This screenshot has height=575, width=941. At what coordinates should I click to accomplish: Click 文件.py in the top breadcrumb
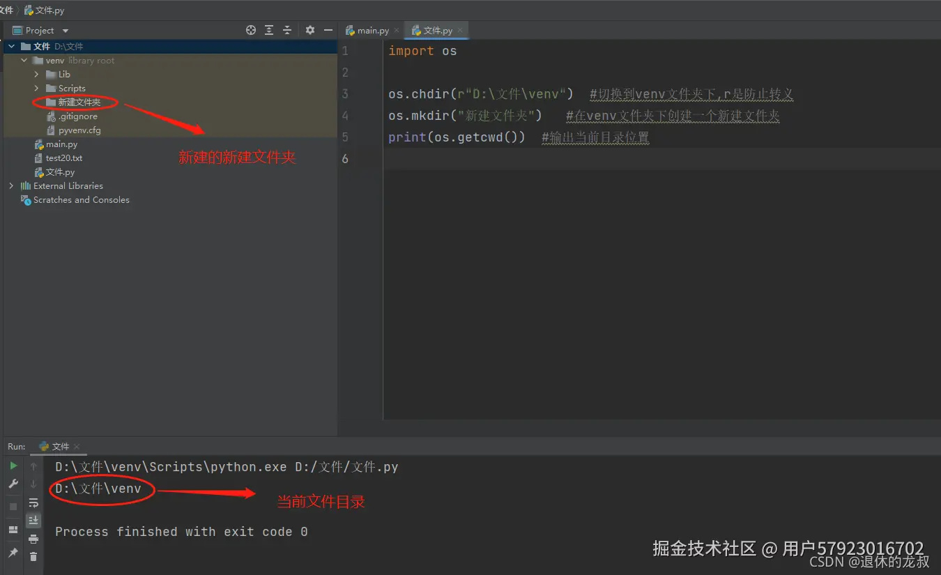click(44, 10)
